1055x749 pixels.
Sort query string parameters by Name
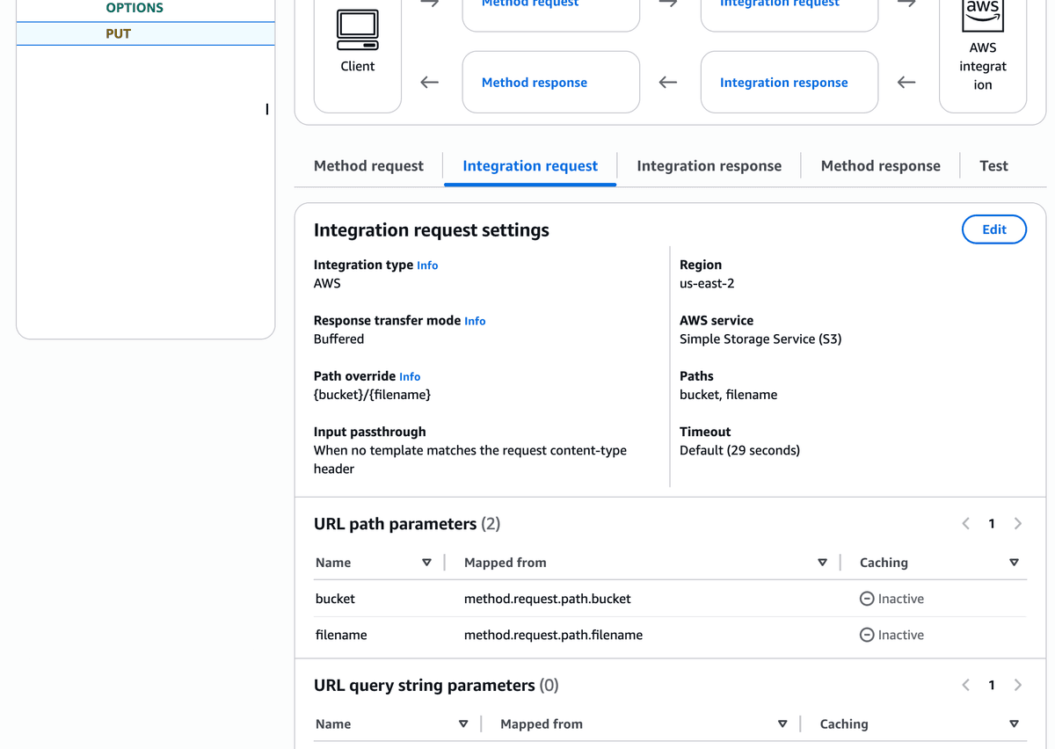463,724
